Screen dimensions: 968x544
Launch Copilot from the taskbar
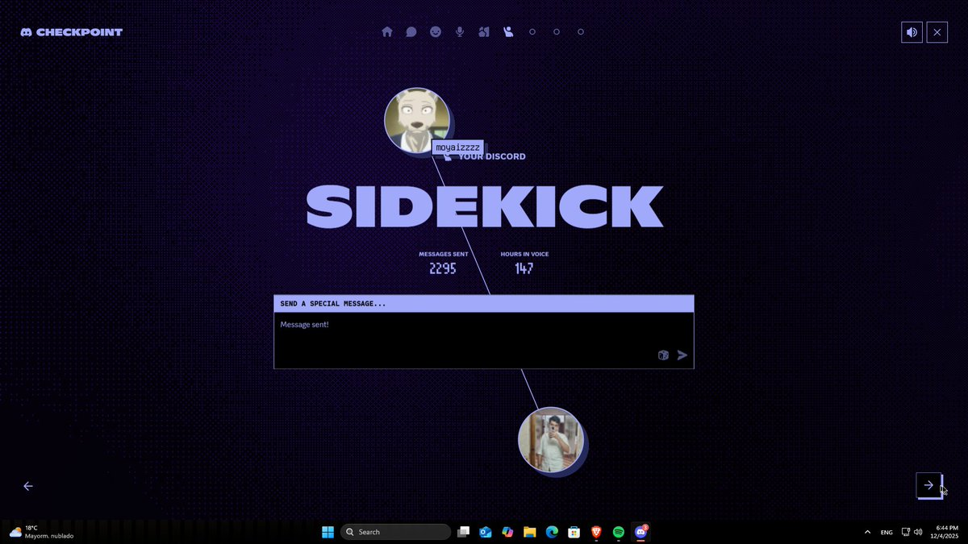point(507,532)
